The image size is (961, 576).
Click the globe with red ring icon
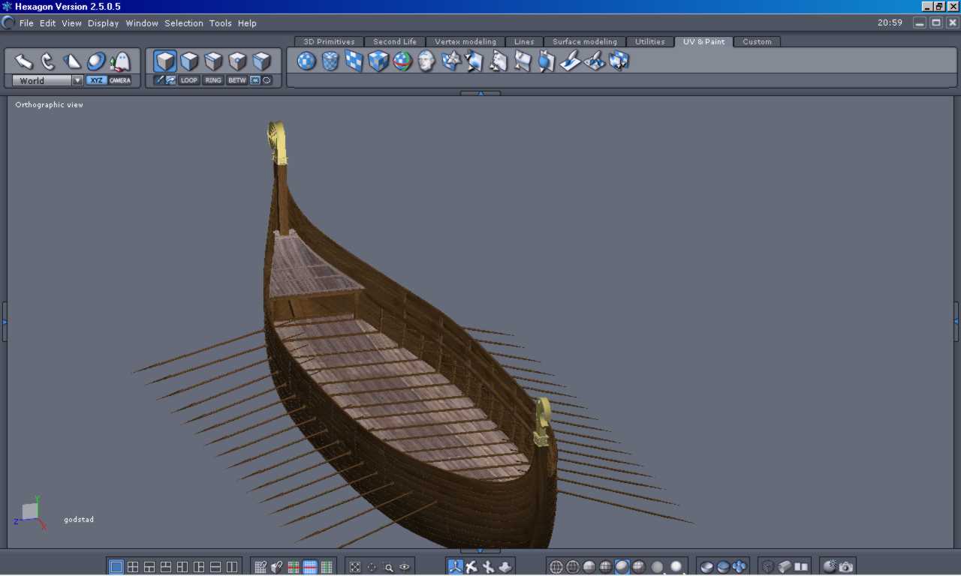402,61
